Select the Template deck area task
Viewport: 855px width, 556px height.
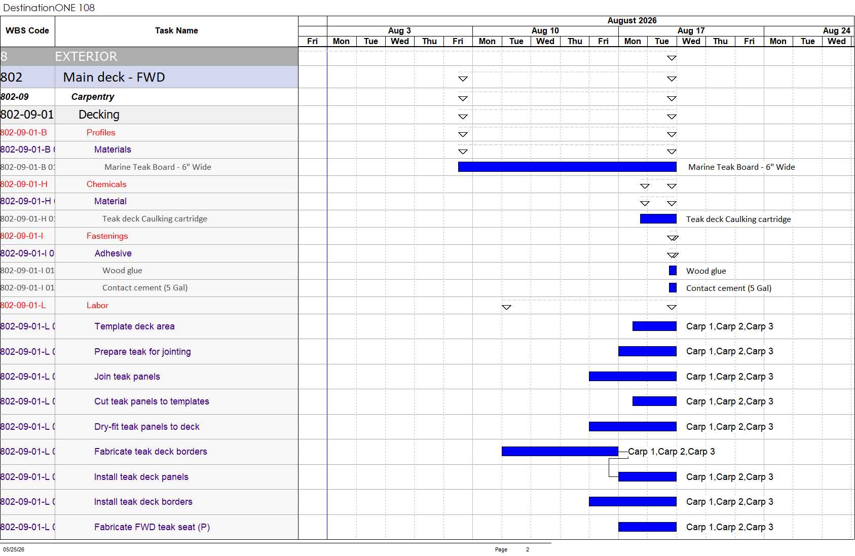[134, 326]
